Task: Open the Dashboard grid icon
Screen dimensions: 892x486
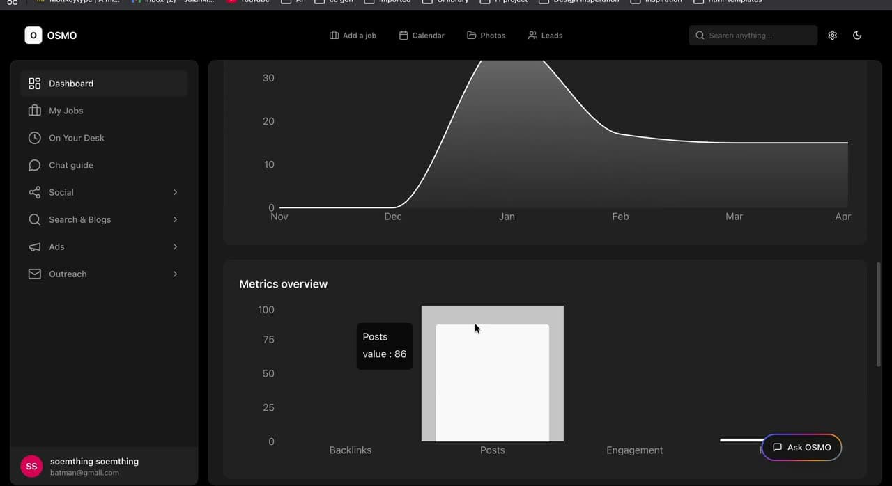Action: 34,84
